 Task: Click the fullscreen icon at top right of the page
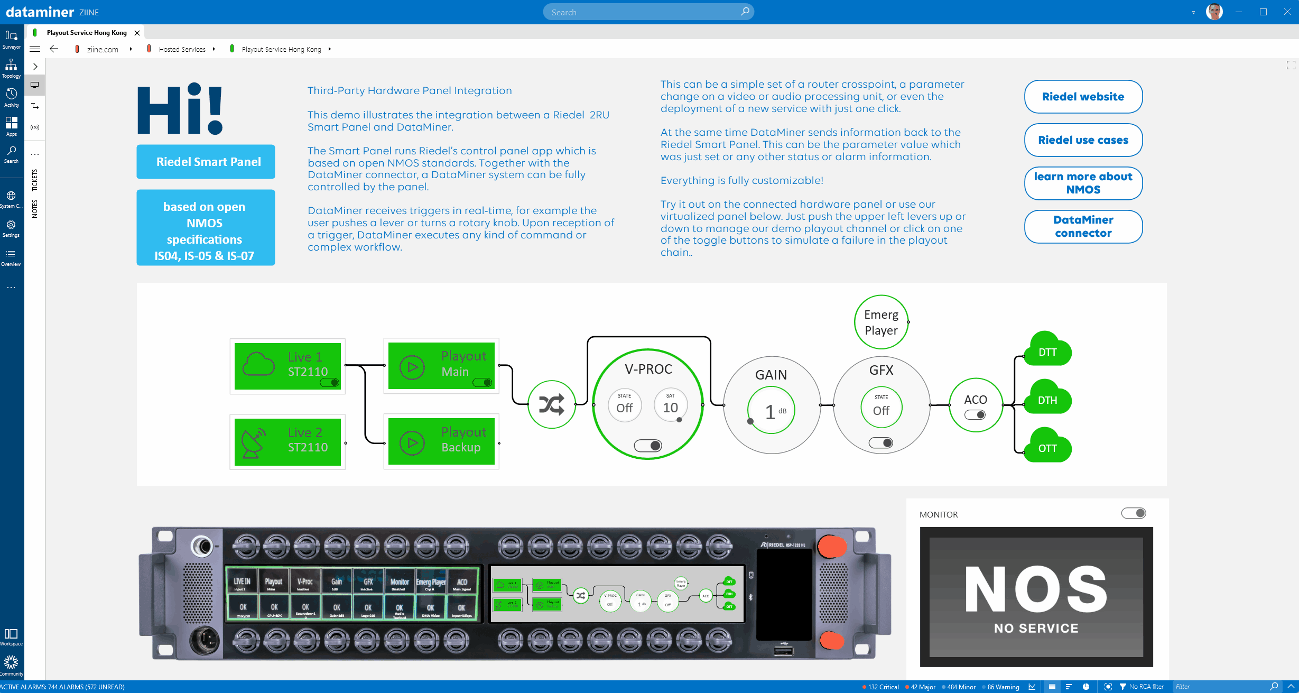point(1291,64)
